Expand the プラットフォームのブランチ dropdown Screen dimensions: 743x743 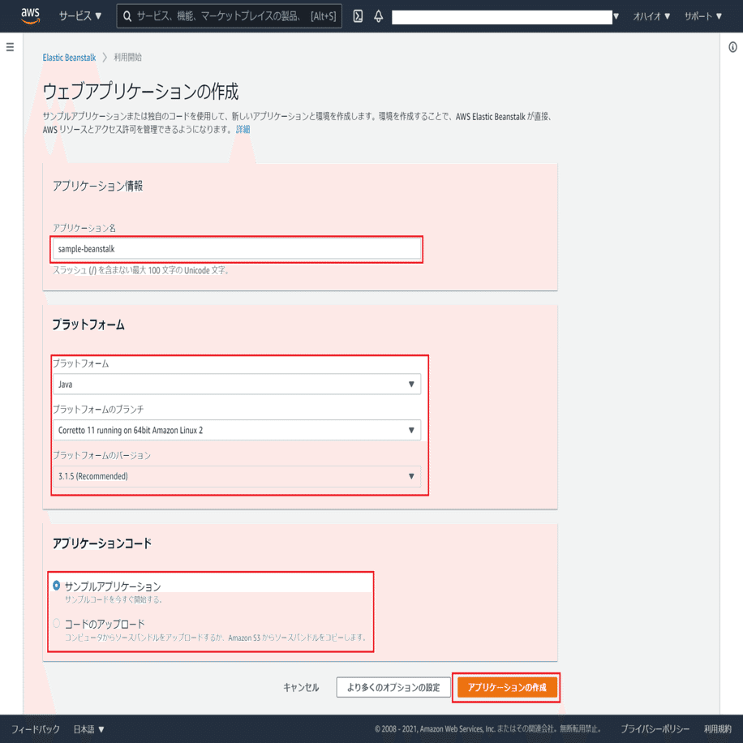(236, 430)
